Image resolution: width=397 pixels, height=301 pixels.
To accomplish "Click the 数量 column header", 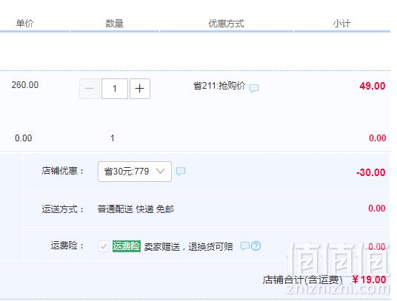I will 115,24.
